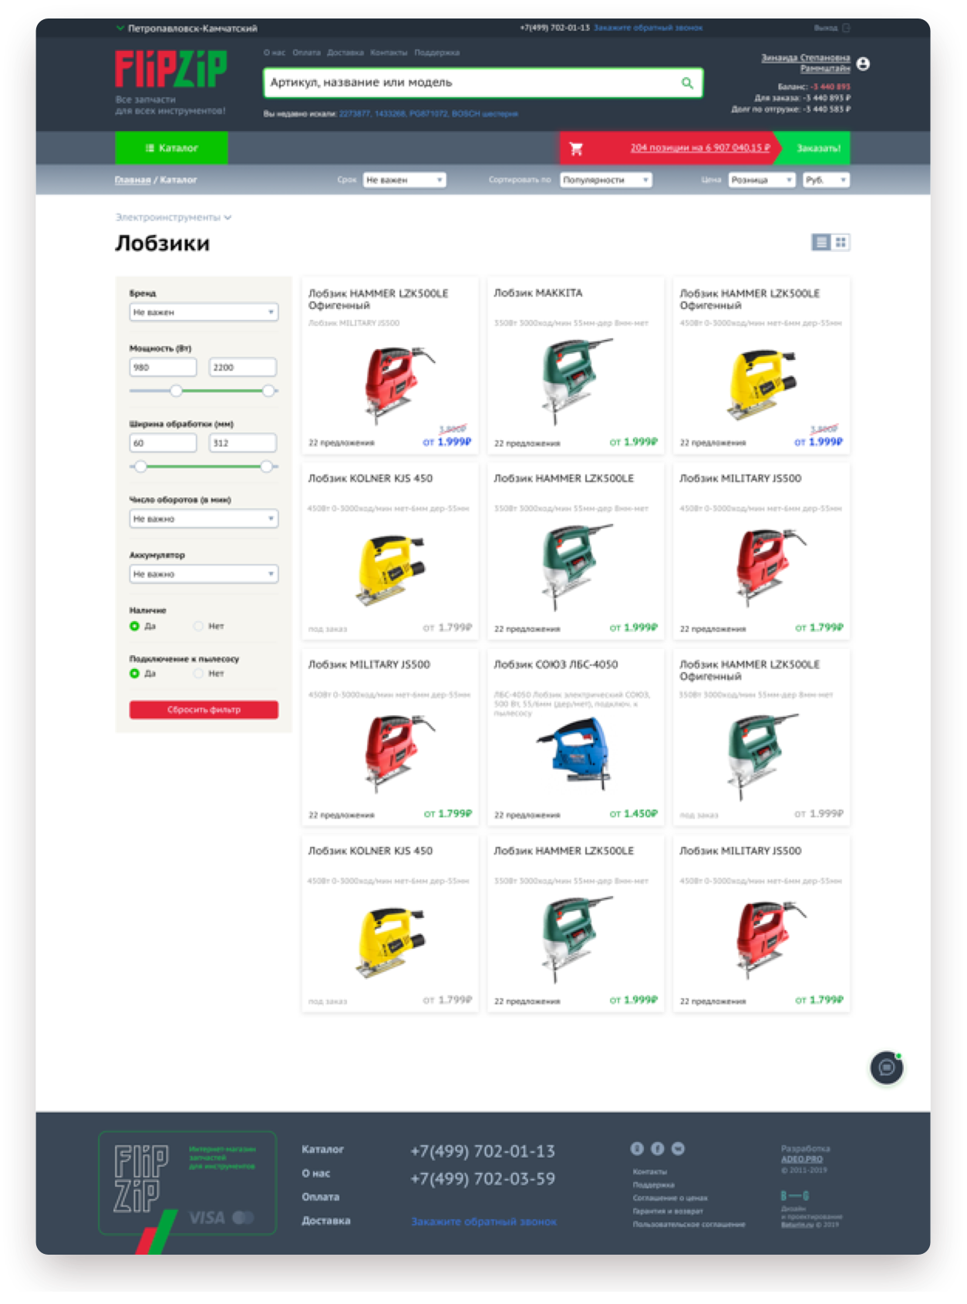The width and height of the screenshot is (967, 1304).
Task: Select Наличие option Нет
Action: (198, 626)
